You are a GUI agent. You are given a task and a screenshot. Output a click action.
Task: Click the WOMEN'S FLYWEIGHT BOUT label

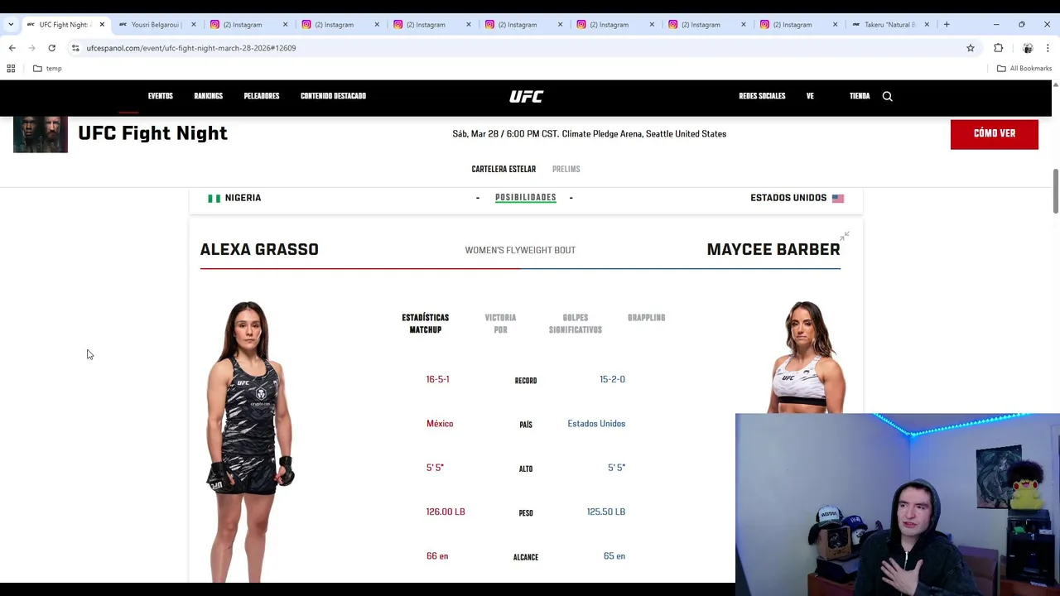(520, 250)
